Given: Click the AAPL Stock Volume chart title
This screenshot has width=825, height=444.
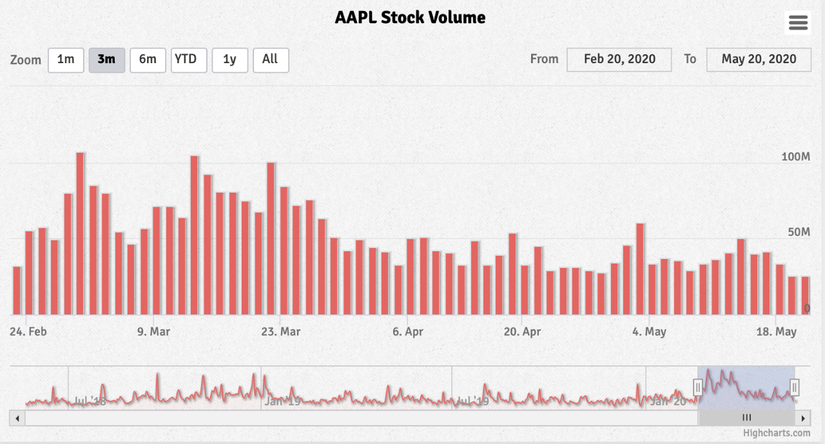Looking at the screenshot, I should (x=410, y=17).
